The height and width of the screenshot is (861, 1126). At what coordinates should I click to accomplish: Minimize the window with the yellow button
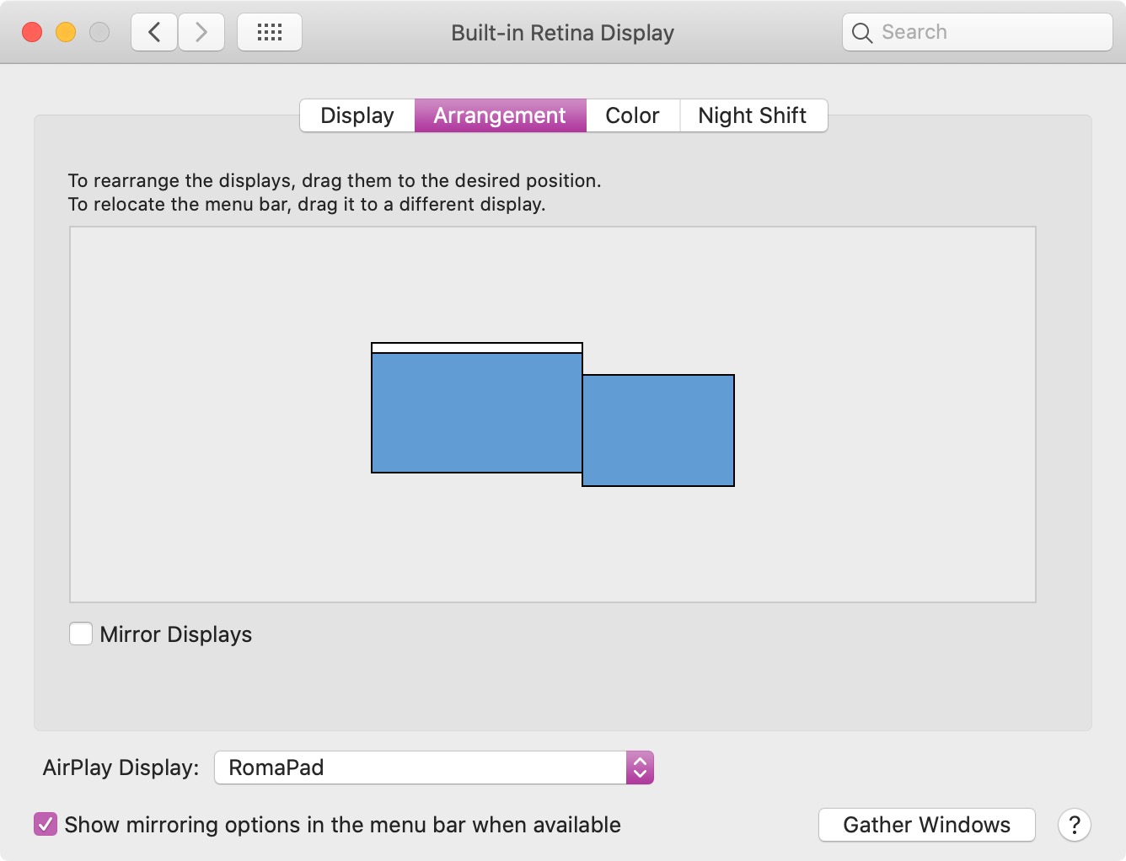[66, 33]
